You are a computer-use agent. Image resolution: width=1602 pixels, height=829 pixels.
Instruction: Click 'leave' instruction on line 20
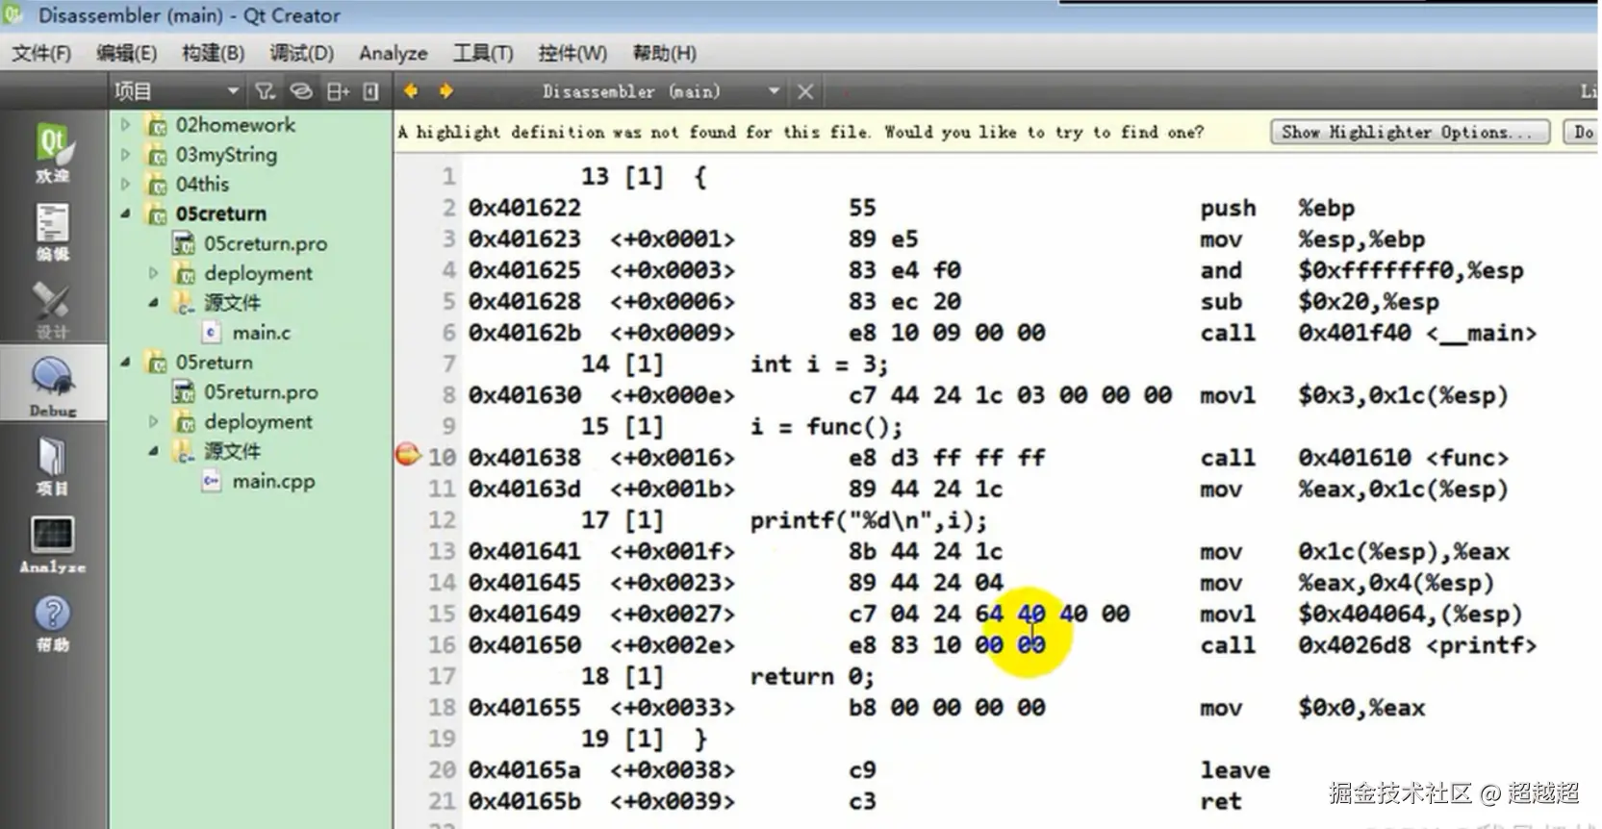(1234, 770)
